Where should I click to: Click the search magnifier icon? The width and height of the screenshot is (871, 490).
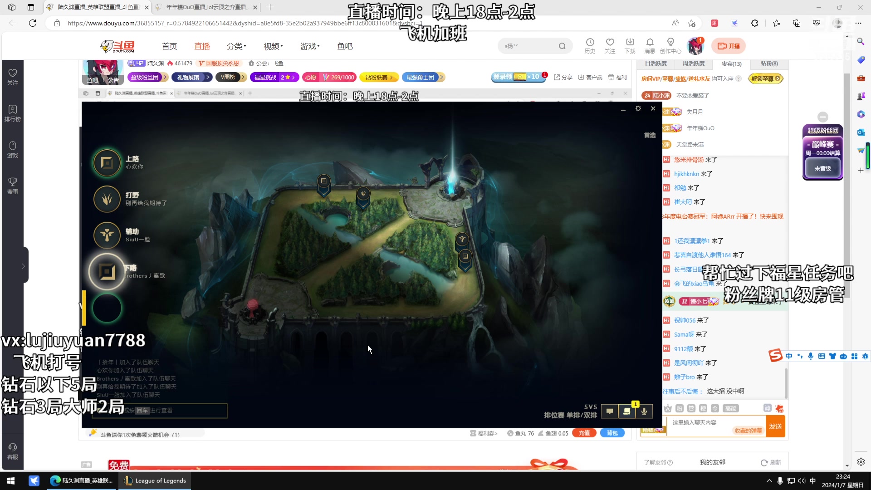562,46
